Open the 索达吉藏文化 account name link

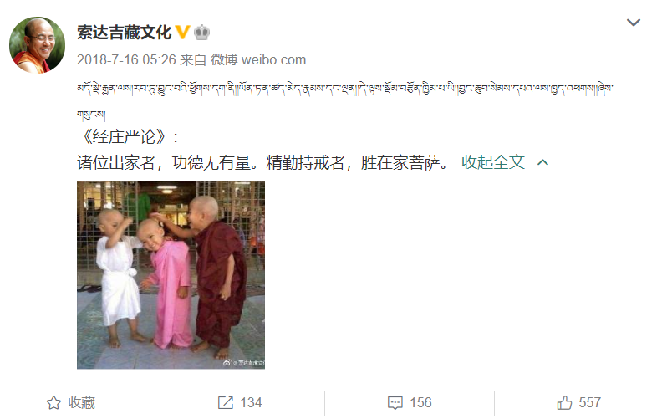[124, 33]
